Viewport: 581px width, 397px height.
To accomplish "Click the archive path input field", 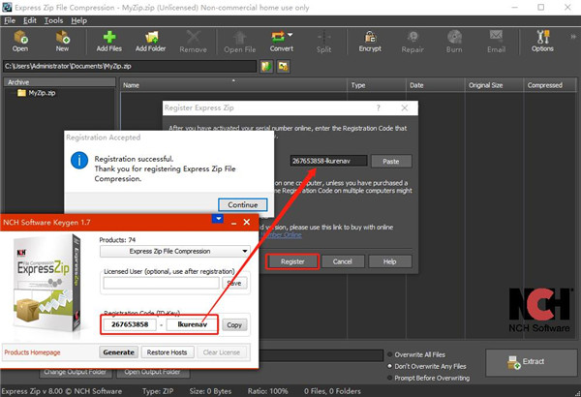I will 130,67.
